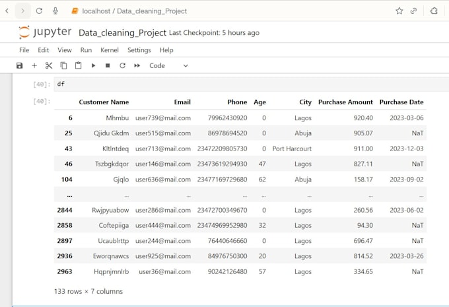This screenshot has width=449, height=307.
Task: Run the selected cell with the play icon
Action: [x=93, y=65]
